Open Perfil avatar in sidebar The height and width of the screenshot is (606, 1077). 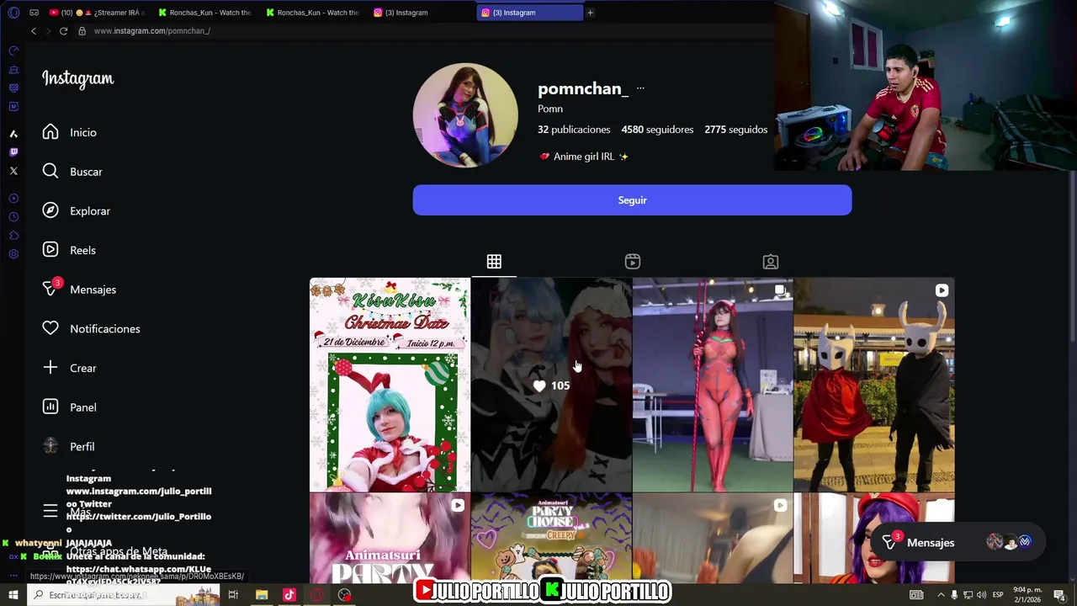click(50, 446)
